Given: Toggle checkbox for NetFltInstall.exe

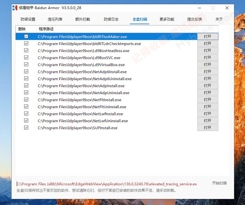Looking at the screenshot, I should coord(26,99).
